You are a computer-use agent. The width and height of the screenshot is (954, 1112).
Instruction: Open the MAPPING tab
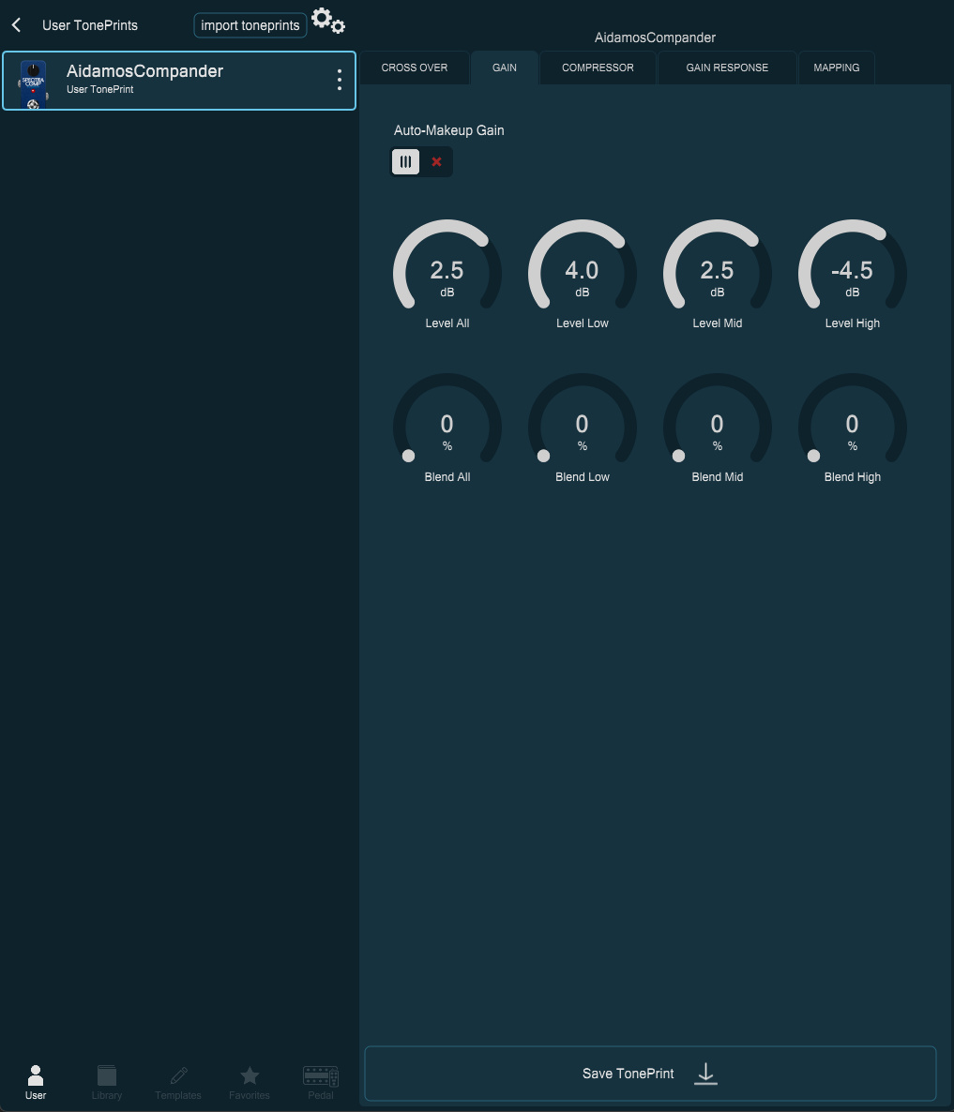pyautogui.click(x=836, y=68)
